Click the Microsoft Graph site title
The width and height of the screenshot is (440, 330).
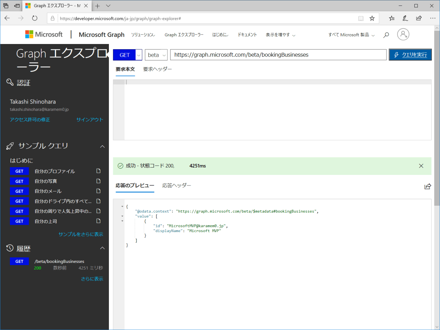tap(102, 34)
